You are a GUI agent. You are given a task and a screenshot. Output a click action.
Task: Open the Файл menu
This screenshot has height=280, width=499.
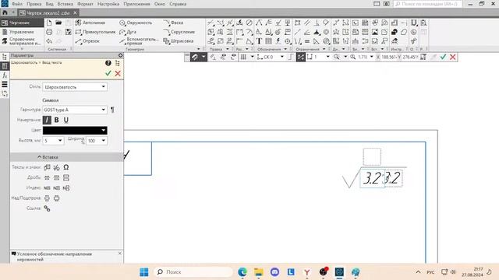click(16, 4)
